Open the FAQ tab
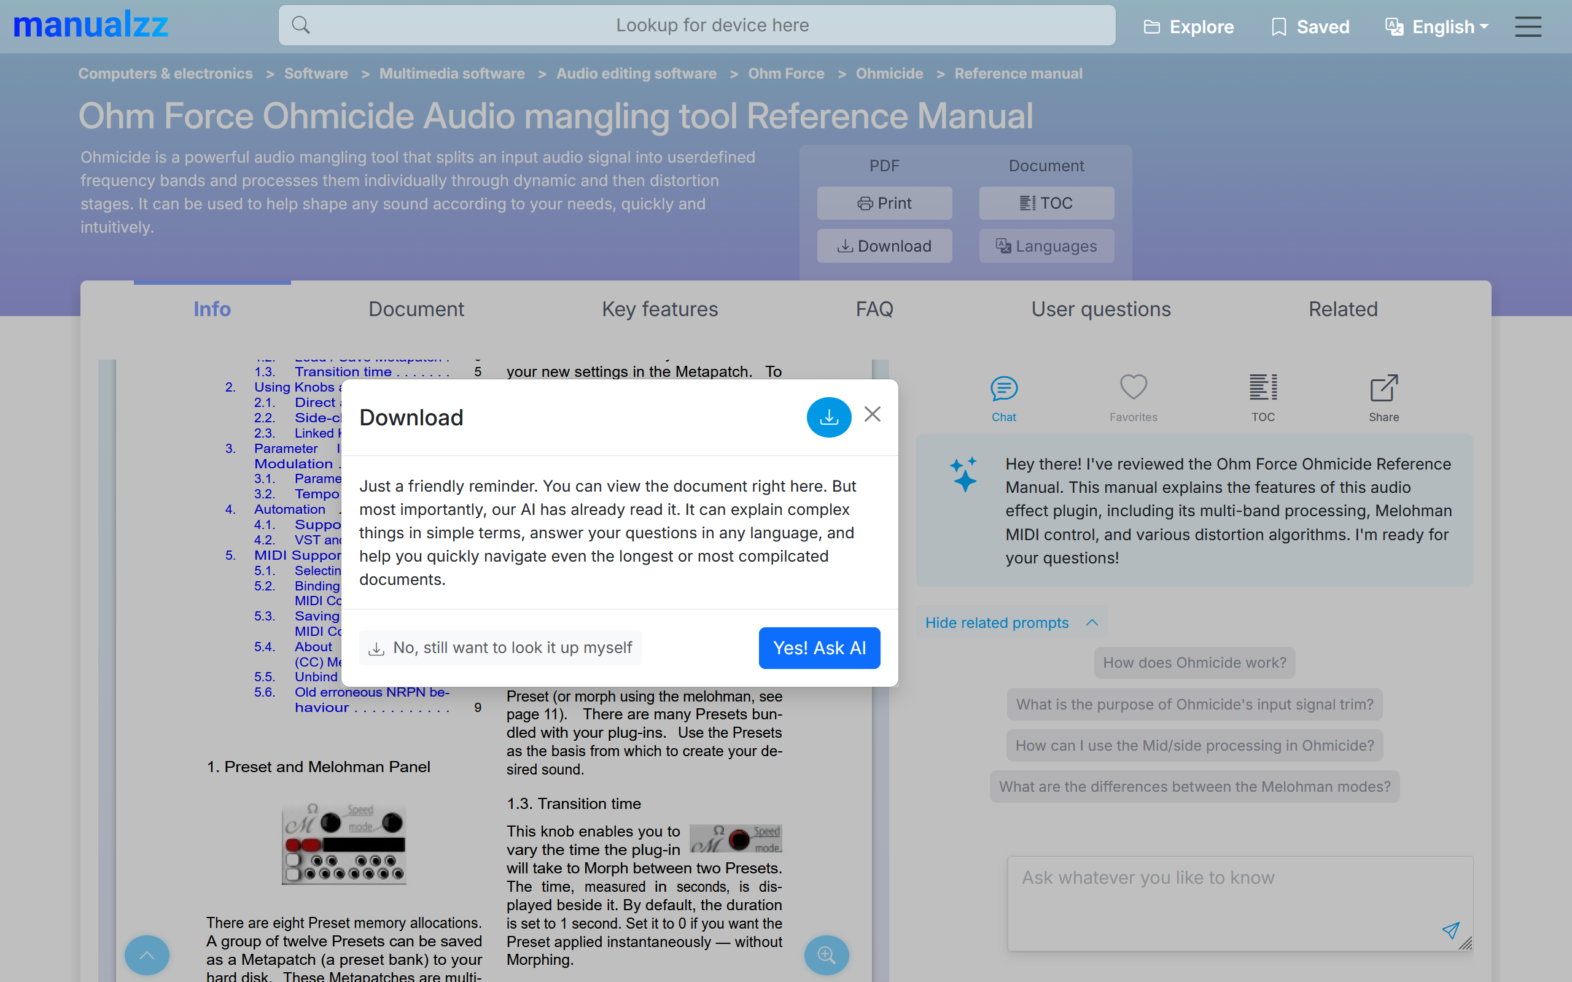Screen dimensions: 1572x982 click(874, 309)
